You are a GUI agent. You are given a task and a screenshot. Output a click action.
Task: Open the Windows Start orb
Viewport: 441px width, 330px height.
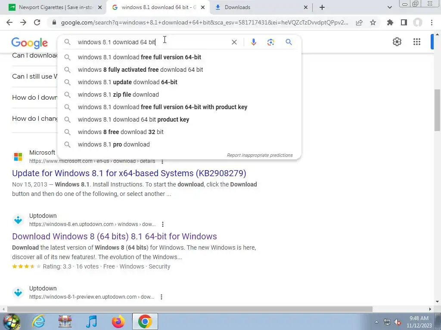(x=12, y=322)
